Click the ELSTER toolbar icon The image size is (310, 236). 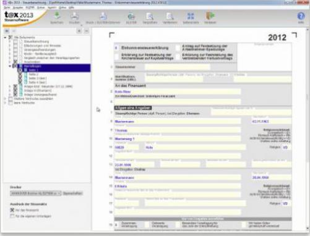pyautogui.click(x=131, y=16)
